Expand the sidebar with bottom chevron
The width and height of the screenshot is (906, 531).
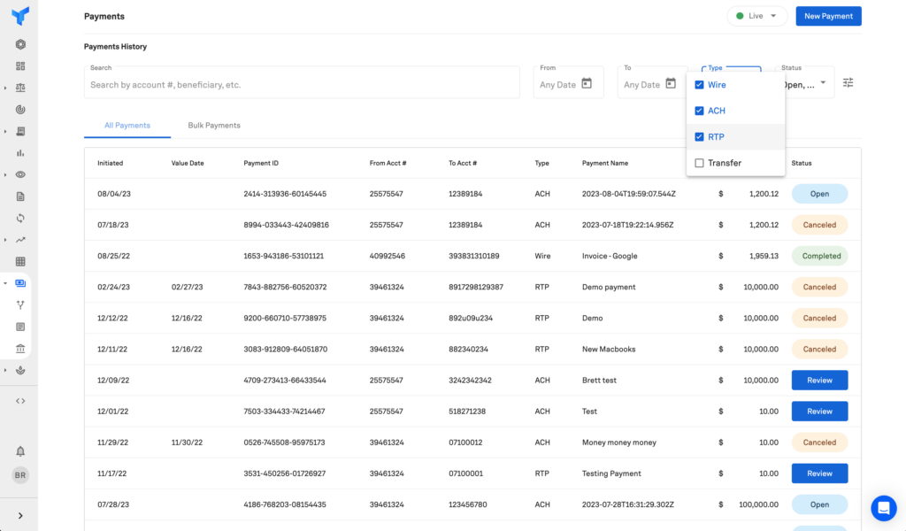(20, 515)
